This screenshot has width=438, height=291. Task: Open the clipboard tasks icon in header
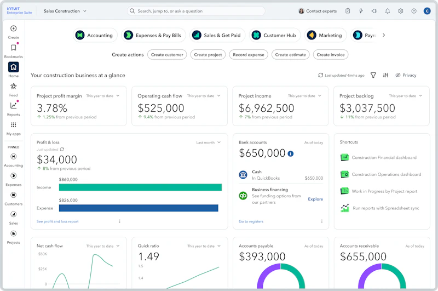(348, 11)
